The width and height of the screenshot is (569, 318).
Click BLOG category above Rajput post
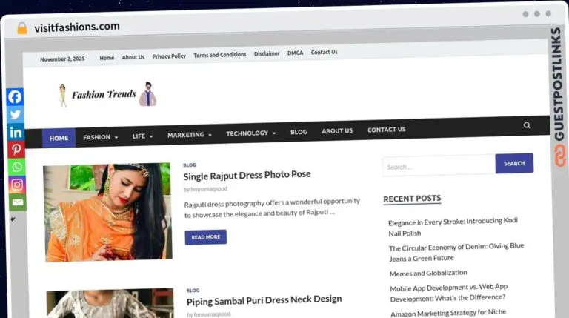click(190, 165)
